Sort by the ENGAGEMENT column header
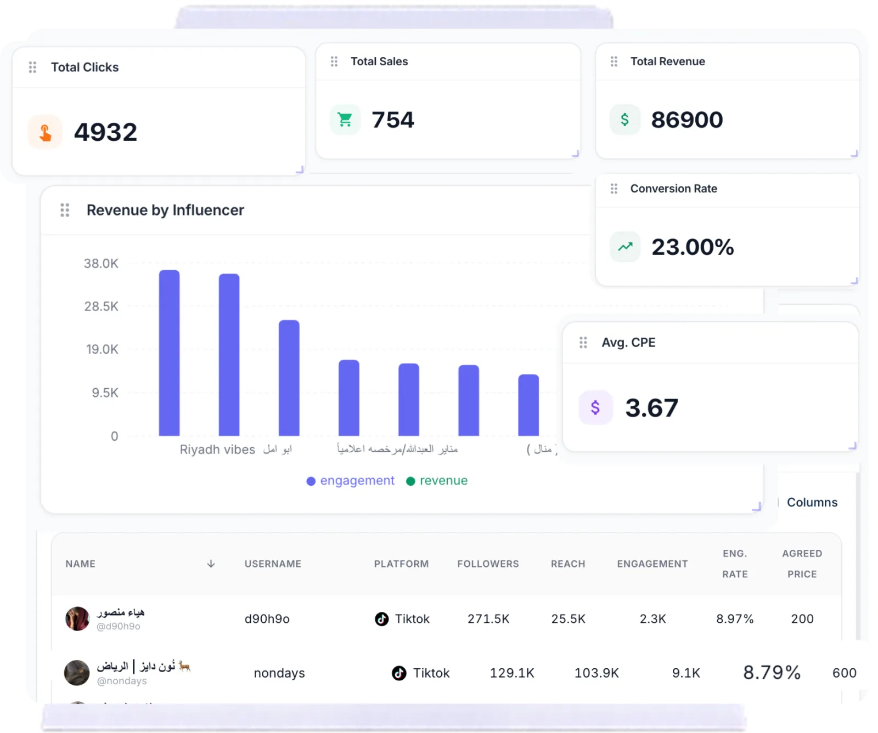Image resolution: width=878 pixels, height=733 pixels. (x=652, y=564)
